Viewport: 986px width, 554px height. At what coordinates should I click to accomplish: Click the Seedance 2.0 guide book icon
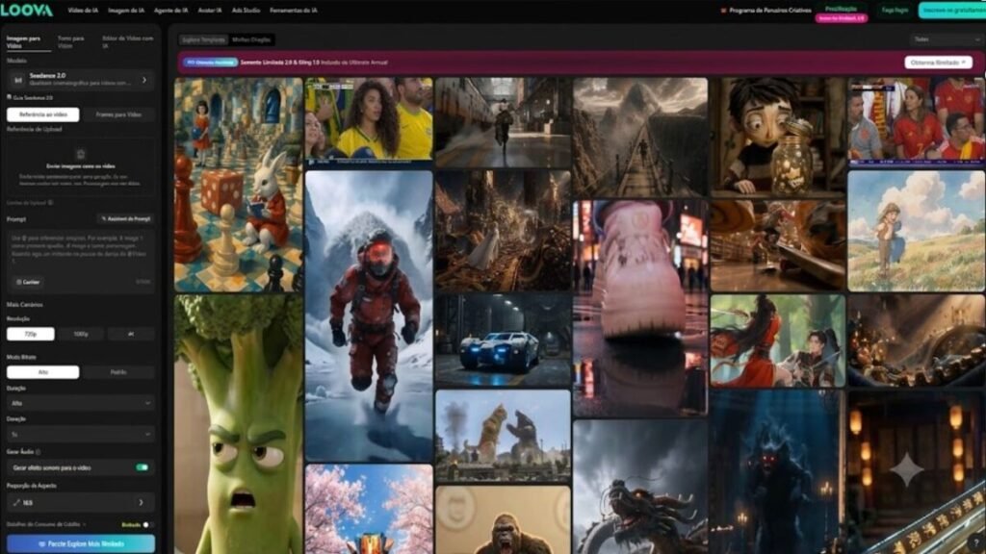coord(9,97)
